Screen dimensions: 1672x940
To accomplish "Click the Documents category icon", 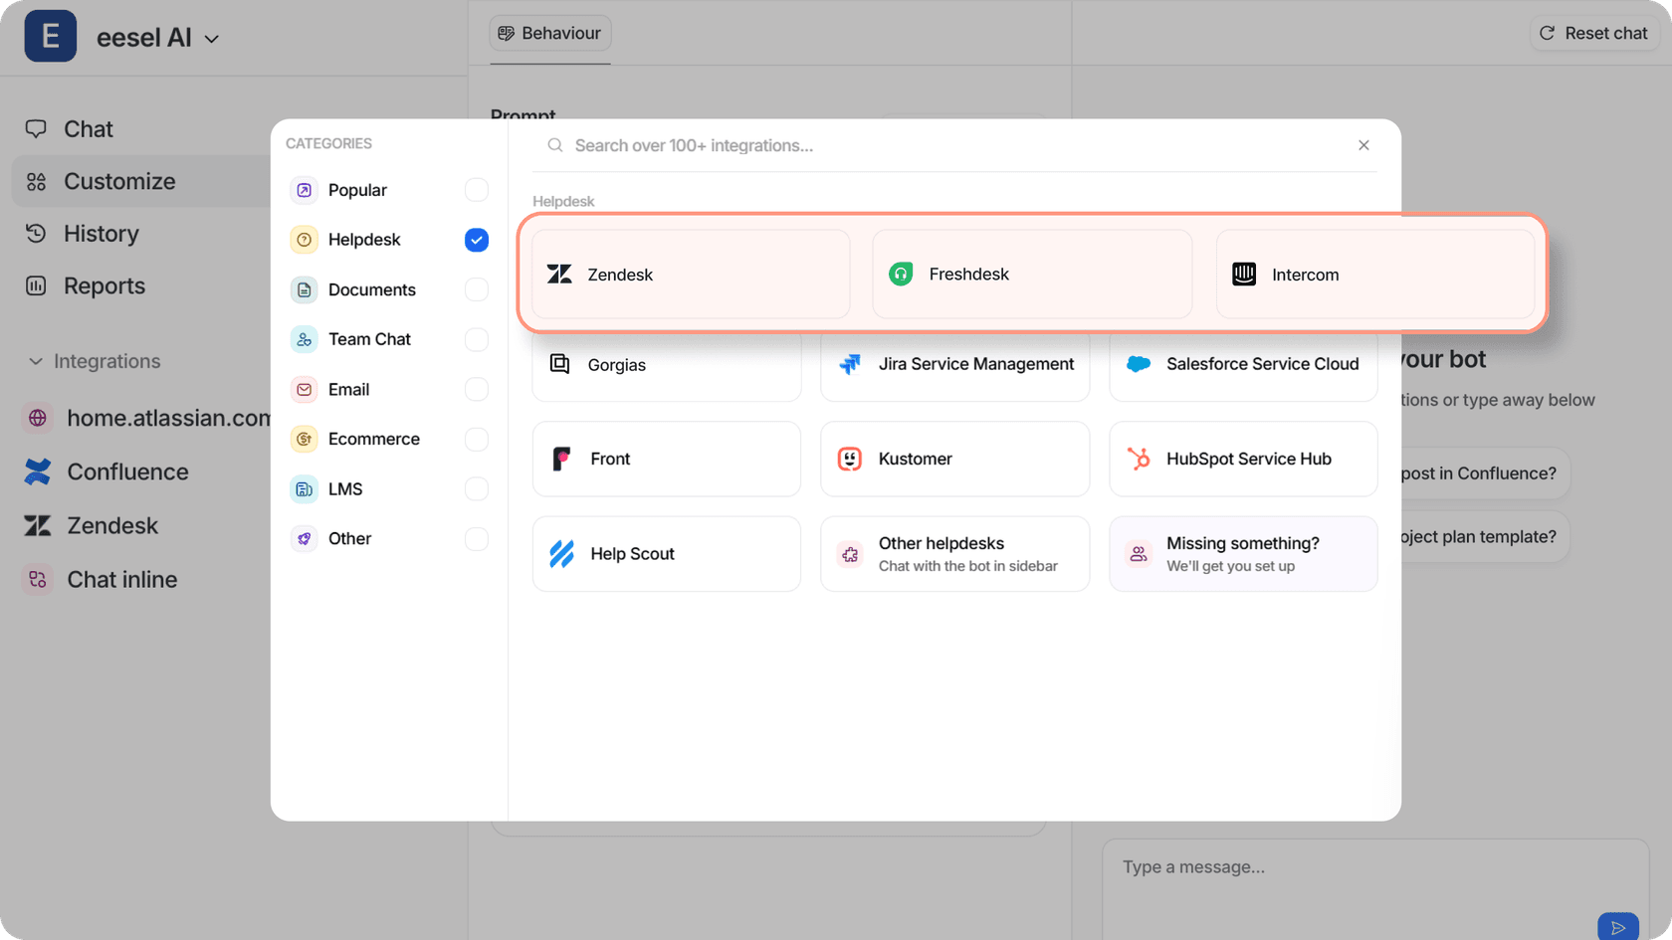I will pos(305,289).
